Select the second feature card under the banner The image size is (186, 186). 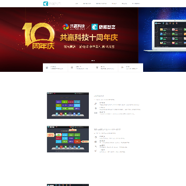[x=81, y=68]
